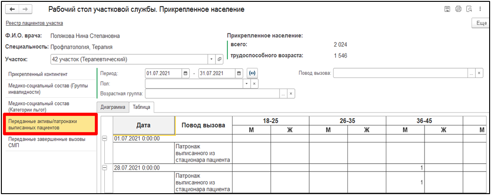
Task: Collapse the 28.07.2021 date group
Action: (x=106, y=168)
